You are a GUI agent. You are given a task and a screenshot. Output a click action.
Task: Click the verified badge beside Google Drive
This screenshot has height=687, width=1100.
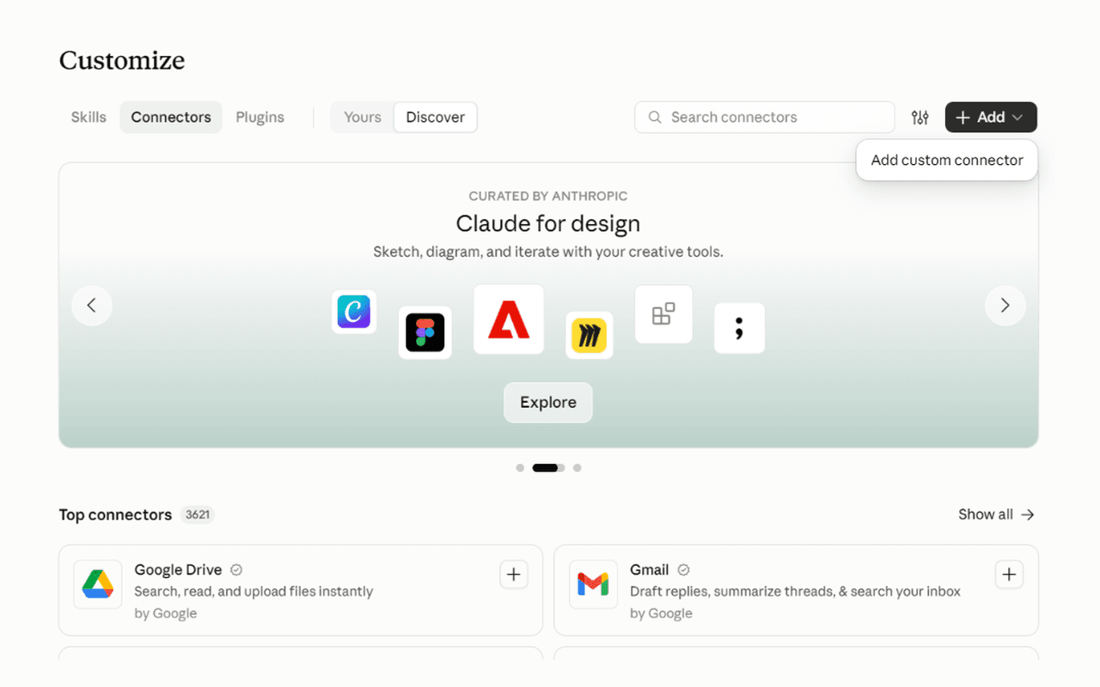click(236, 569)
